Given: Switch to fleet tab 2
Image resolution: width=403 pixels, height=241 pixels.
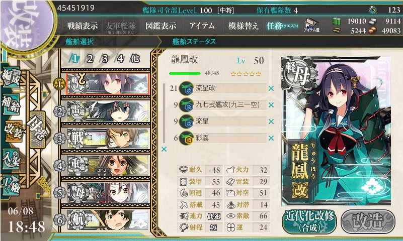Looking at the screenshot, I should (x=90, y=59).
